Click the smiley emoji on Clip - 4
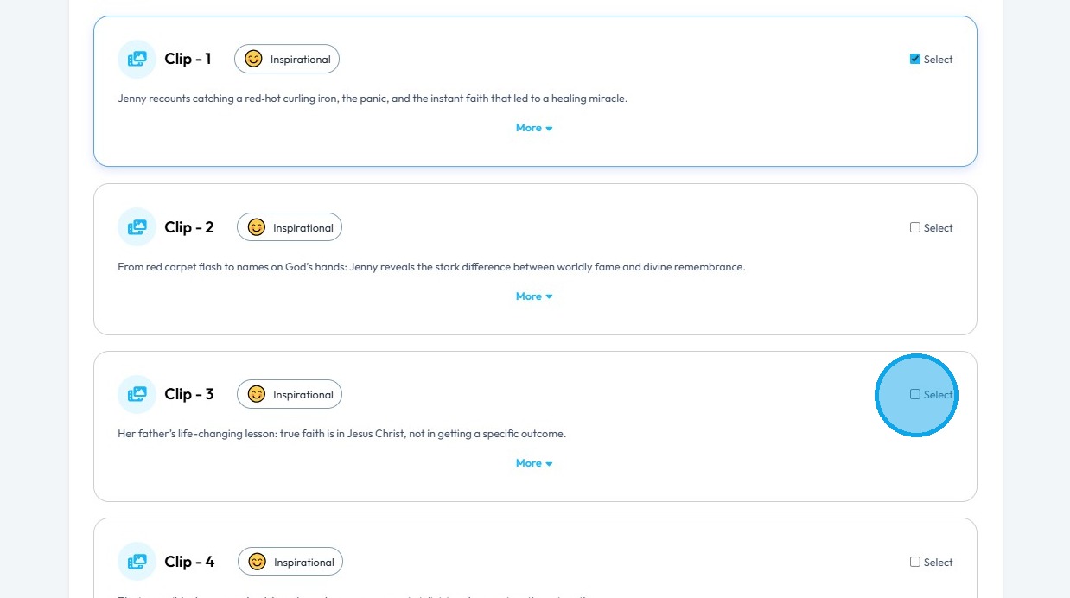This screenshot has width=1070, height=598. 257,562
